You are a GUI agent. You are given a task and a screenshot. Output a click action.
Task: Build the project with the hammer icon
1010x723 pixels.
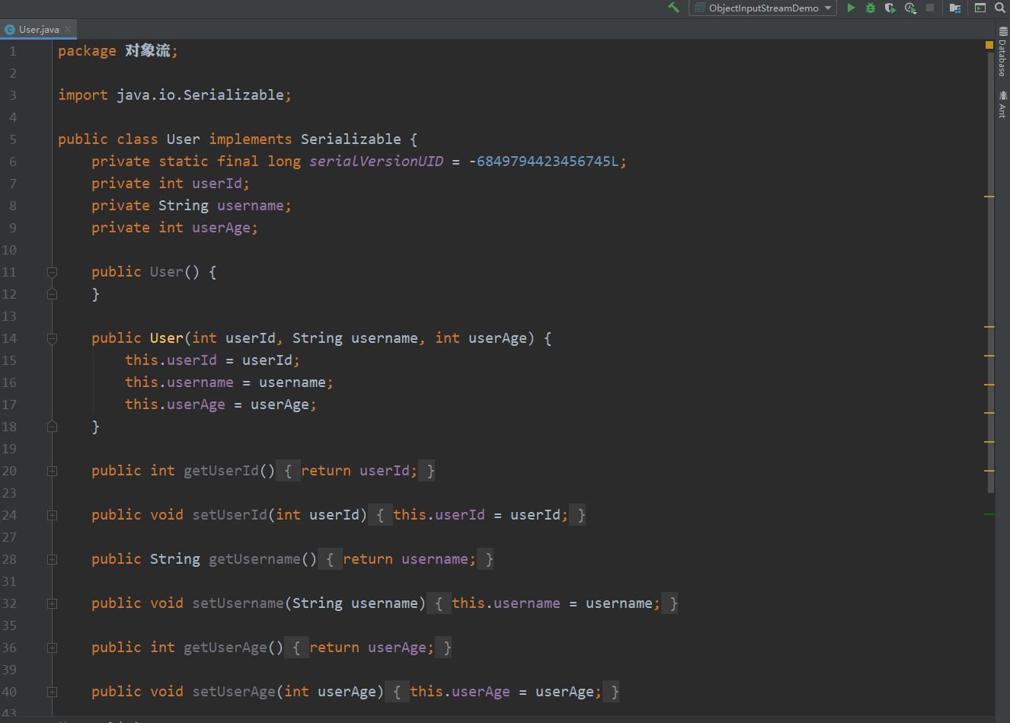673,8
